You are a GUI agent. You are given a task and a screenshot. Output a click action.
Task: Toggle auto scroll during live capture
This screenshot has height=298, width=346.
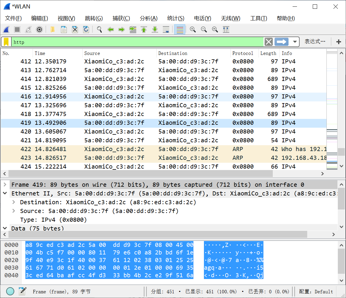(x=166, y=30)
